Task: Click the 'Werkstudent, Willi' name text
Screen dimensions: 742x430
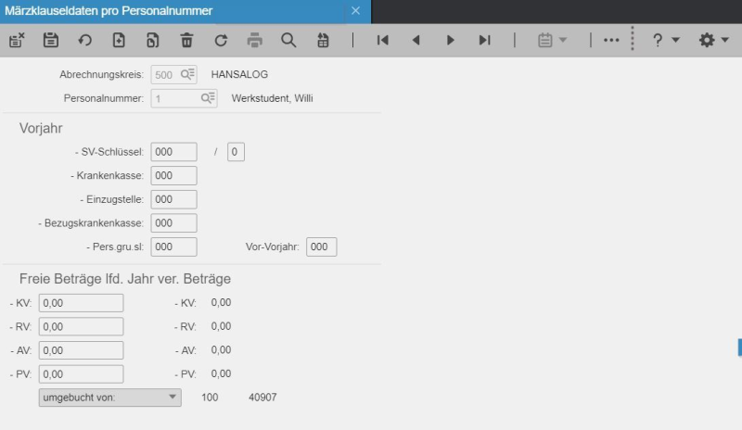Action: pyautogui.click(x=272, y=98)
